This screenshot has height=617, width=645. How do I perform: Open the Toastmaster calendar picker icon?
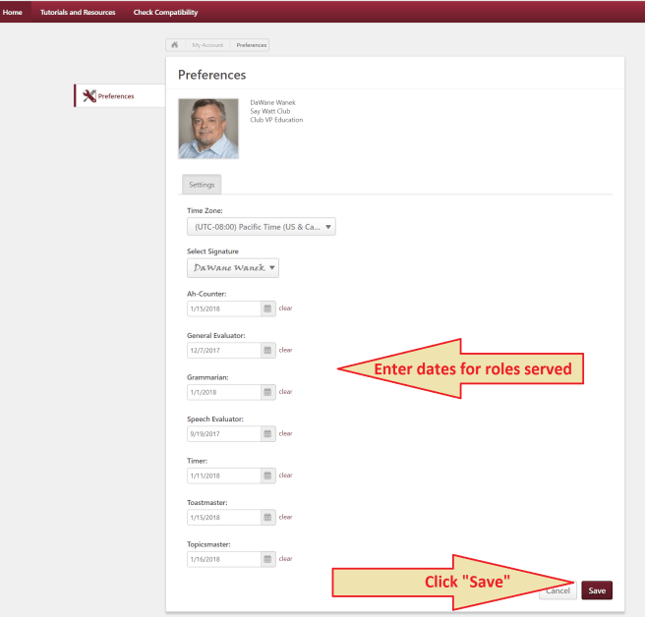[x=267, y=517]
